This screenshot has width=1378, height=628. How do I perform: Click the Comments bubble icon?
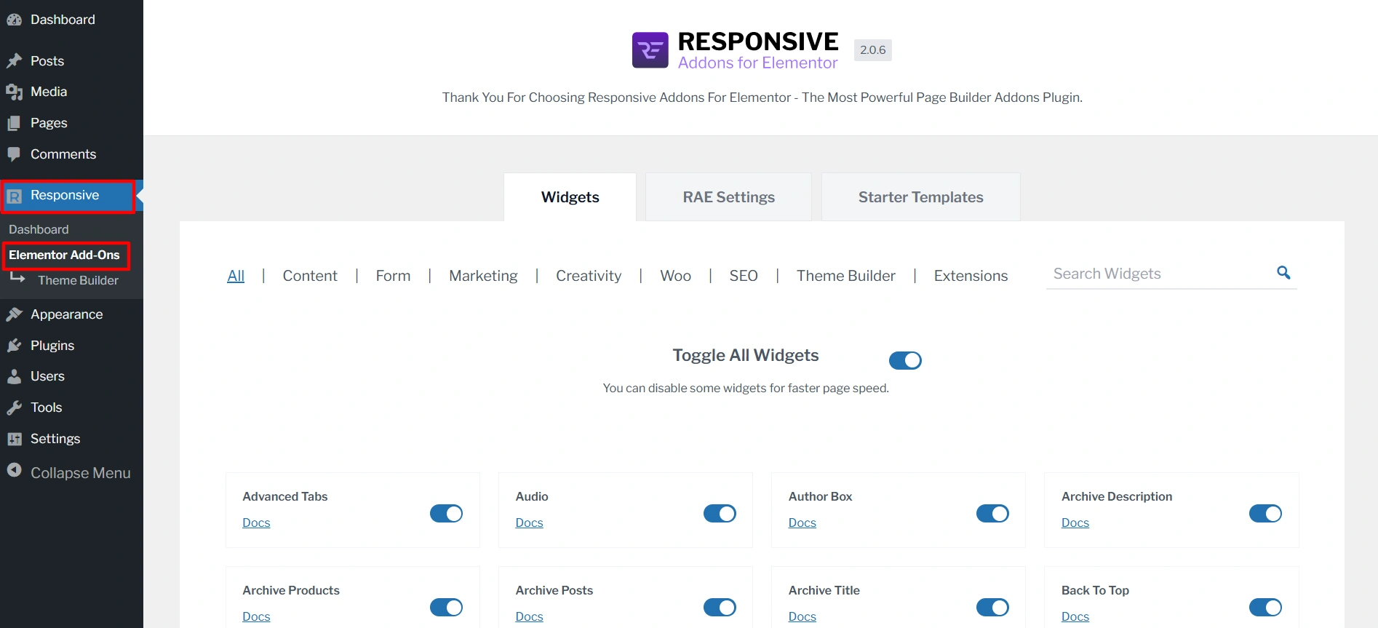14,154
